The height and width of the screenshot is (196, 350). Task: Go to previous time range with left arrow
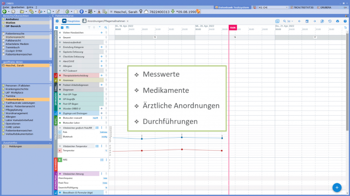point(299,22)
